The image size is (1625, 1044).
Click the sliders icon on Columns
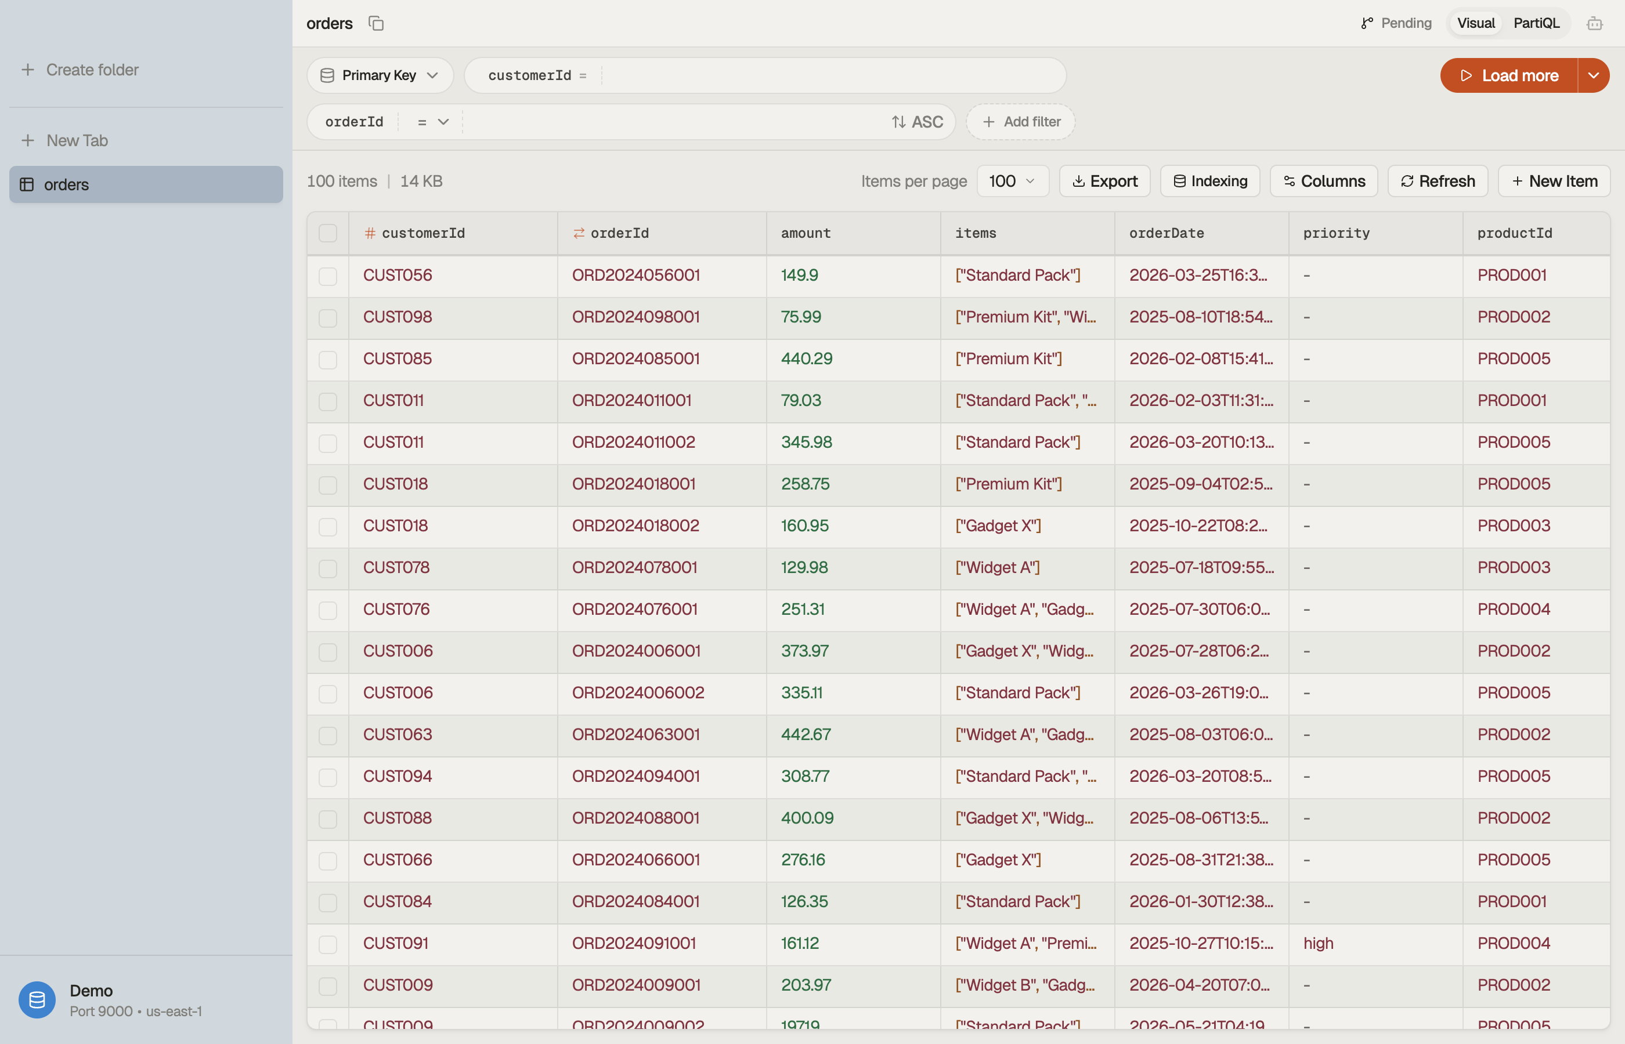[x=1290, y=181]
